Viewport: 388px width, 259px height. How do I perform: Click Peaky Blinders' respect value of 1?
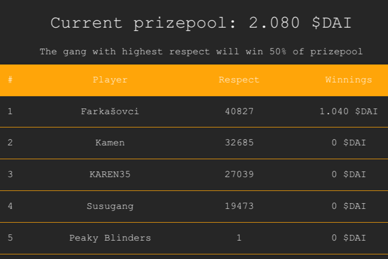pos(239,238)
